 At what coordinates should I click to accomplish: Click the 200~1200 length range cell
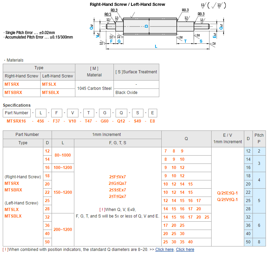coord(63,230)
